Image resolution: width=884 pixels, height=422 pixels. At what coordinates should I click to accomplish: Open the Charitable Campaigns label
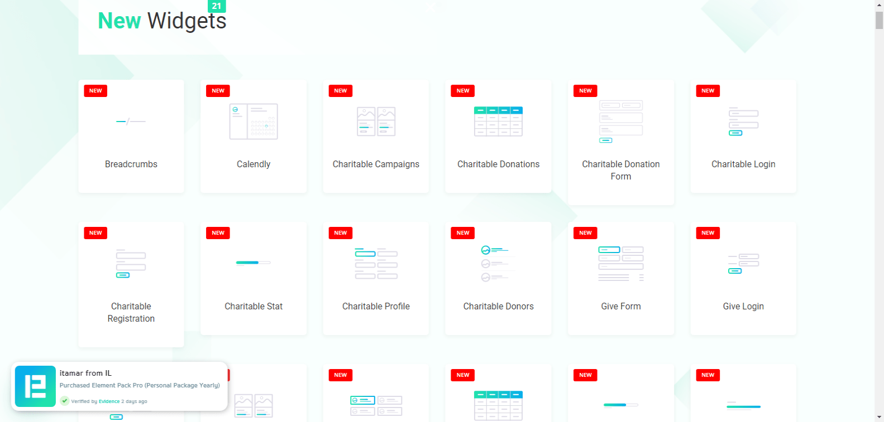pos(376,164)
